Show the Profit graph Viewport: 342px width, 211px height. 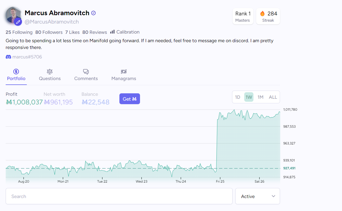(x=24, y=99)
